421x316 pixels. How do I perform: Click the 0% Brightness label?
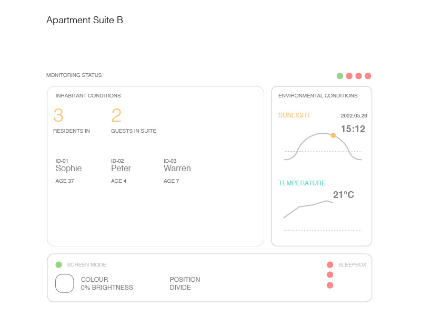pos(107,288)
